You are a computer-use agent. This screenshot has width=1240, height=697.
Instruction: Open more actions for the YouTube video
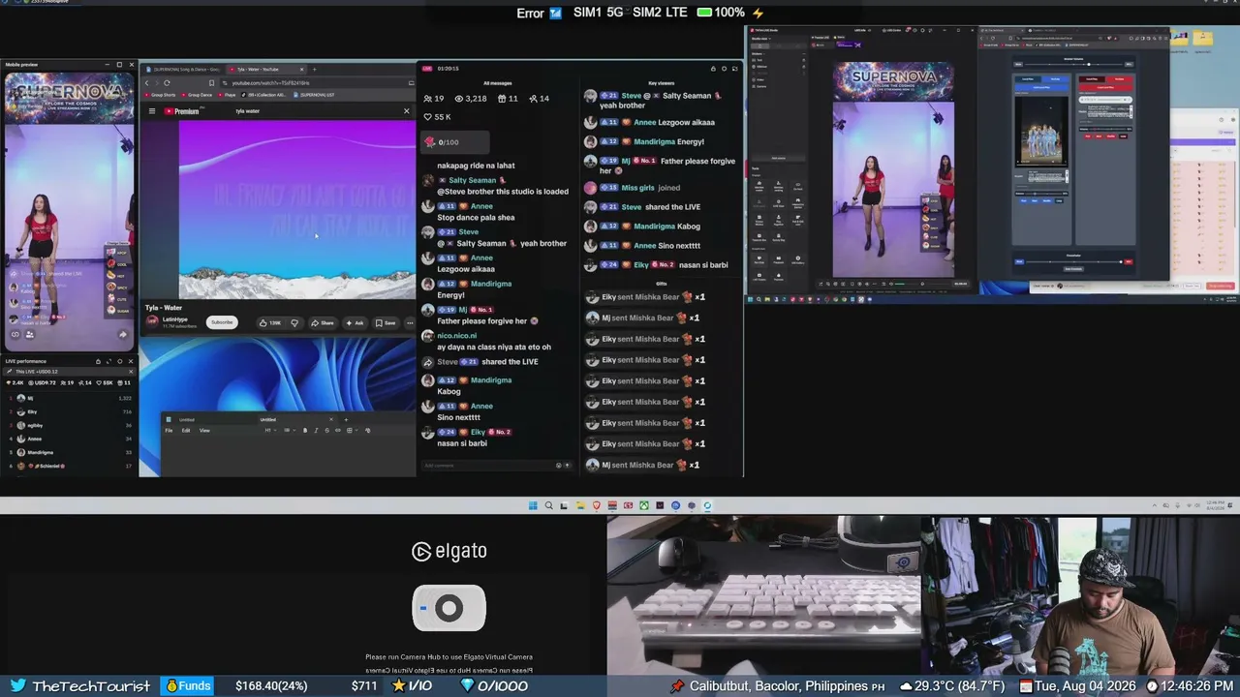pos(409,322)
